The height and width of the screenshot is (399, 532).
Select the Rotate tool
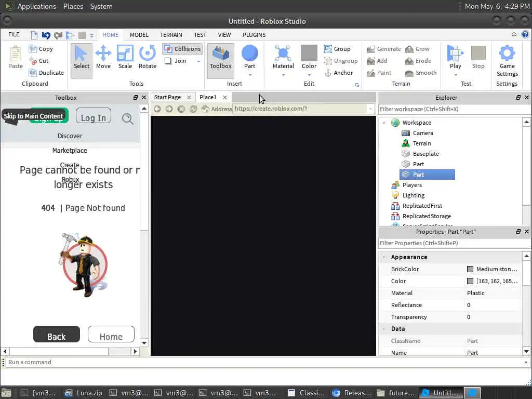point(147,57)
